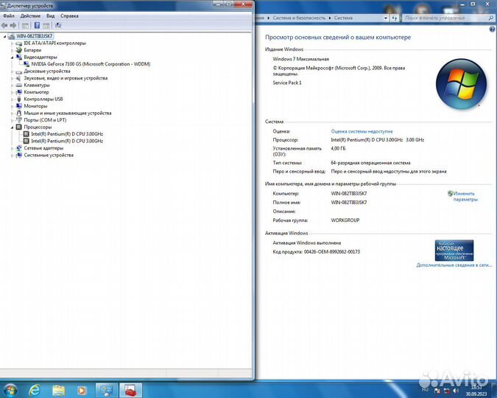Scan for hardware changes toolbar icon
The height and width of the screenshot is (398, 497).
tap(58, 25)
